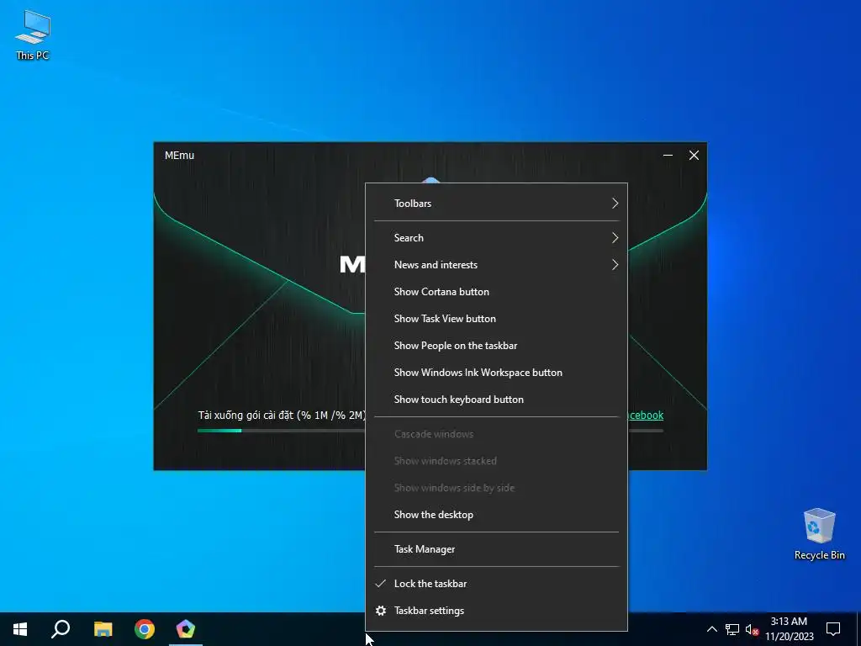Uncheck Lock the taskbar option

[496, 584]
